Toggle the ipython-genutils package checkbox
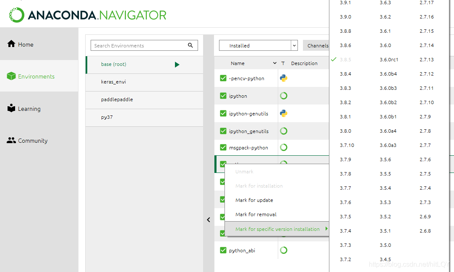 [x=223, y=114]
